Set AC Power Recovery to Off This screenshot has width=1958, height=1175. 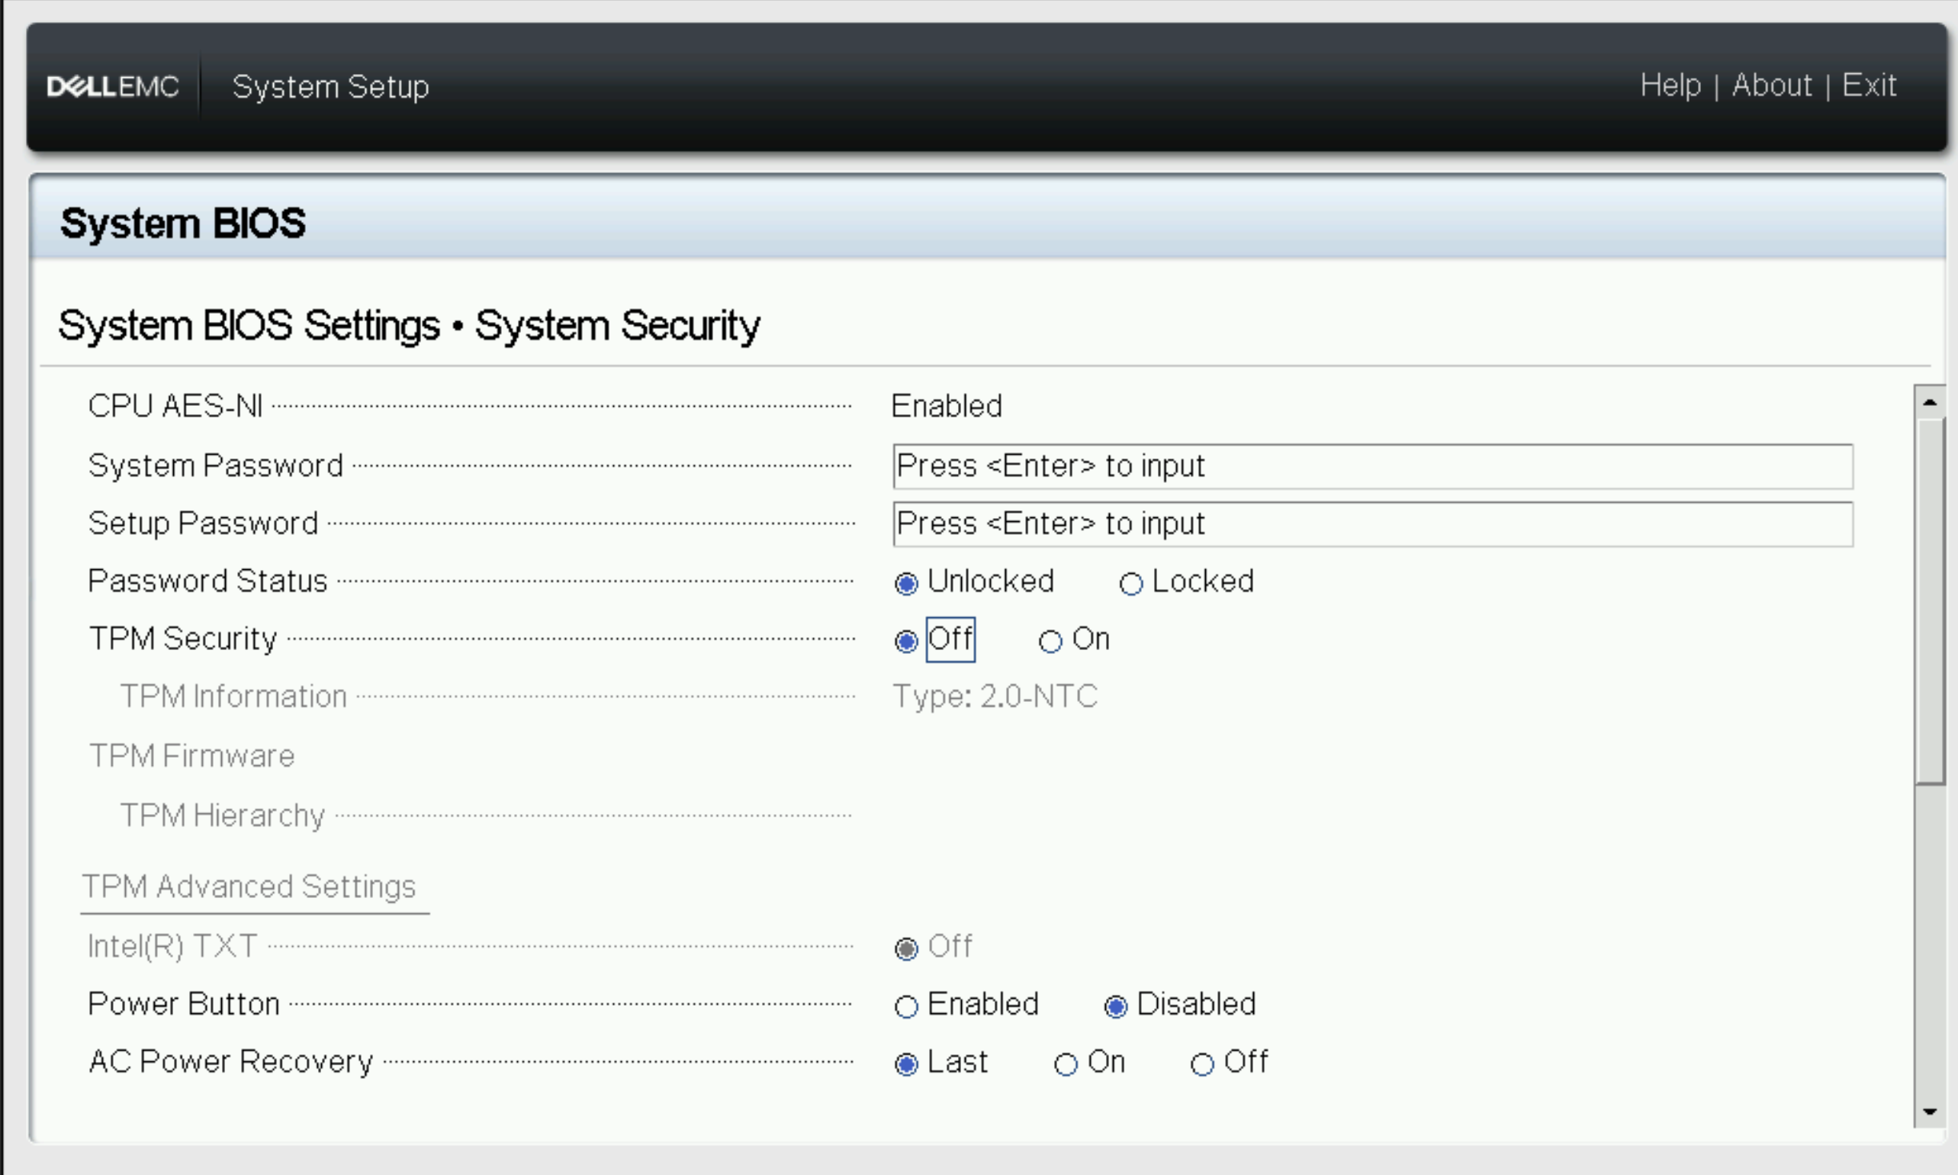[1201, 1065]
